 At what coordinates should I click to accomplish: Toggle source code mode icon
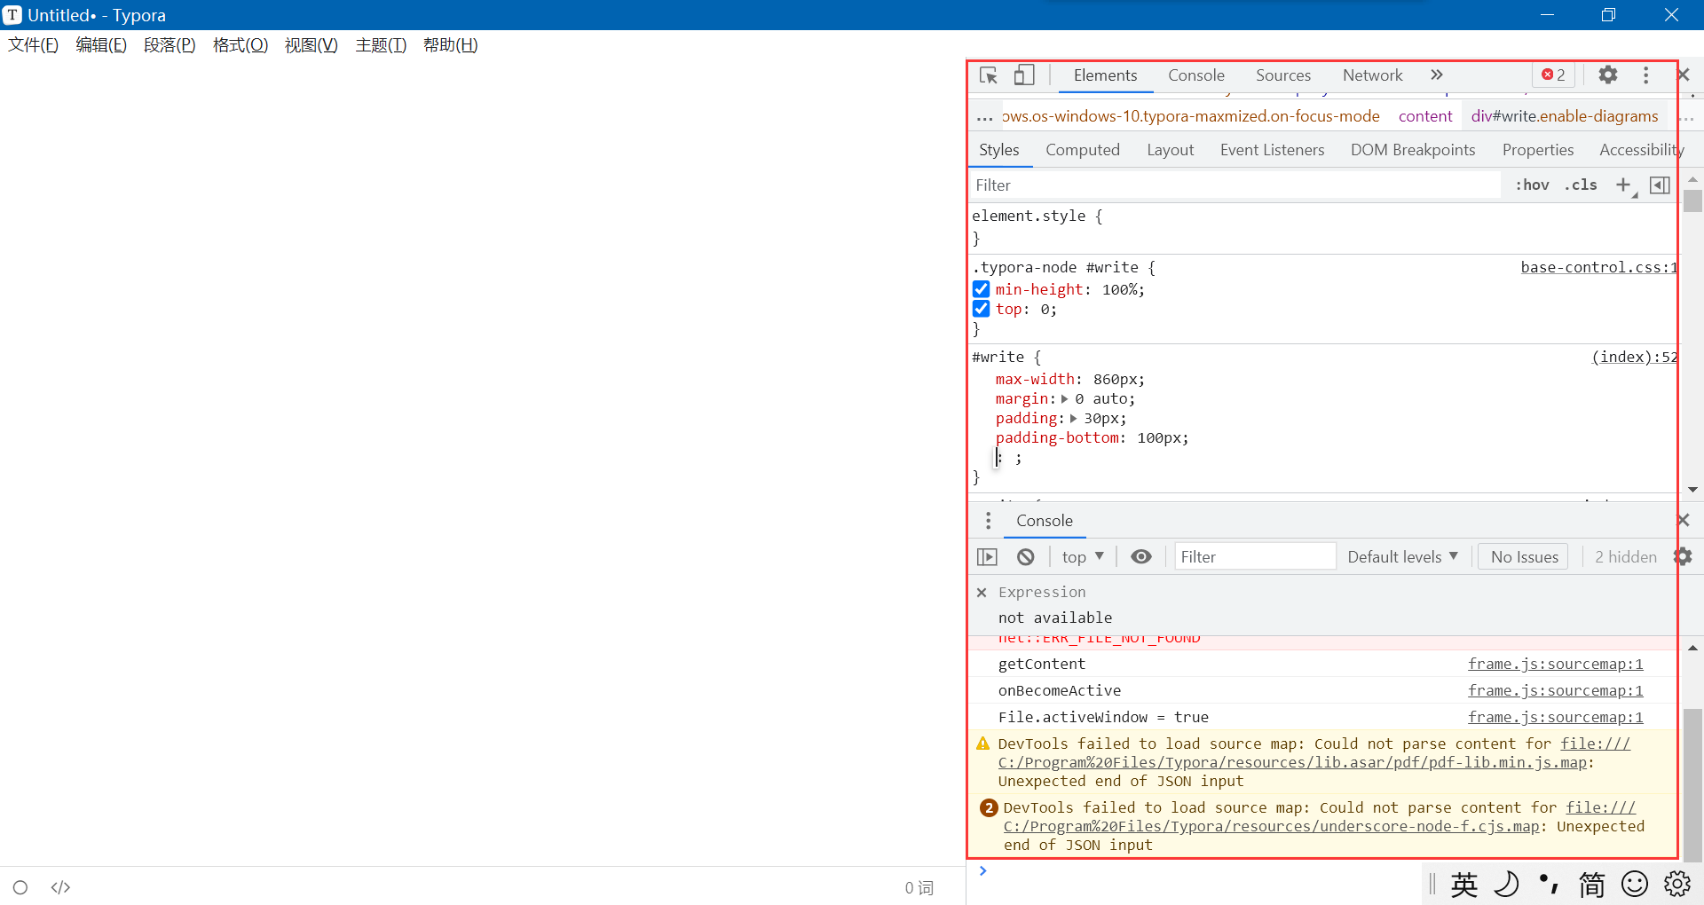60,887
